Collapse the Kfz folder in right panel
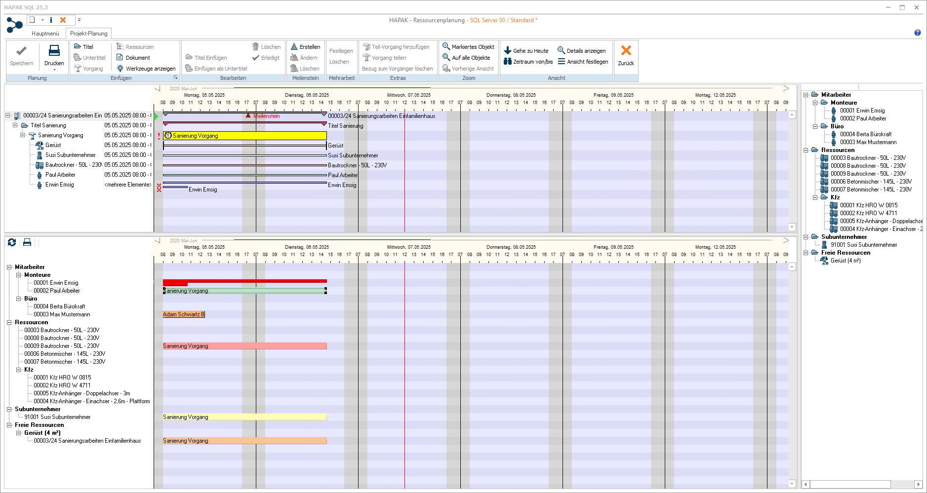Screen dimensions: 927x493 click(815, 197)
